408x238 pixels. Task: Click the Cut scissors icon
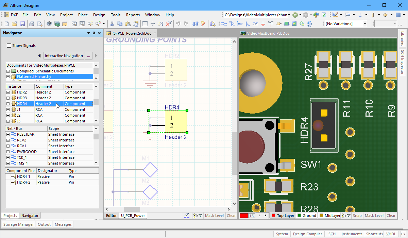click(x=112, y=24)
